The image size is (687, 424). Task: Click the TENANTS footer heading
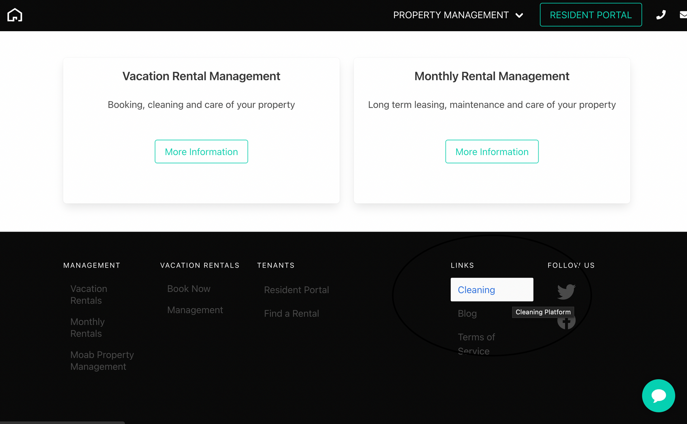point(276,266)
